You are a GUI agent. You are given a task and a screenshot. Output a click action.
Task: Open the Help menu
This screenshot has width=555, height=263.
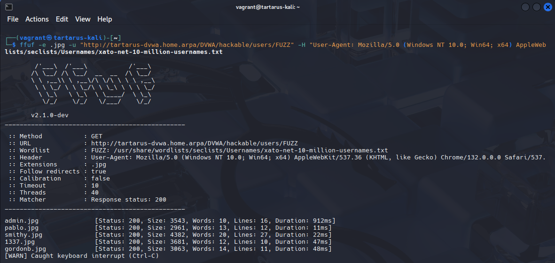point(104,19)
